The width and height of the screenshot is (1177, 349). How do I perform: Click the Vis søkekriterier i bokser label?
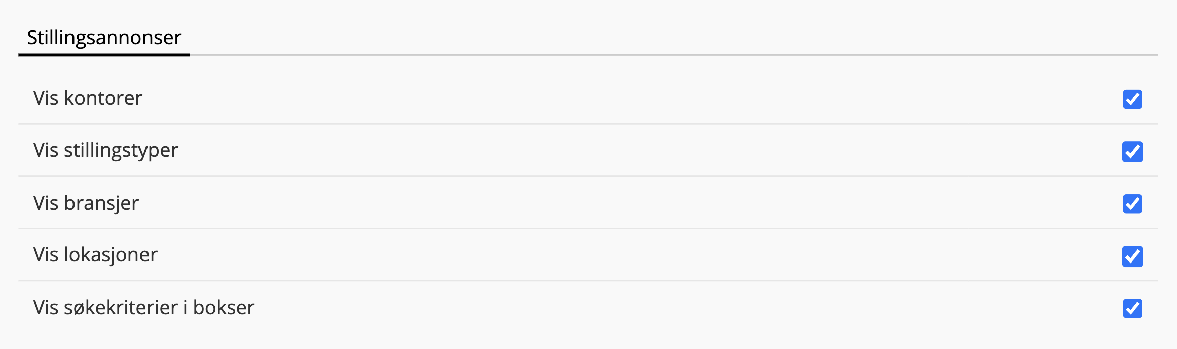143,308
